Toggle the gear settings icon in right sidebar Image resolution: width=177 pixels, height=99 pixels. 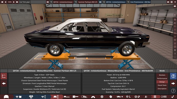click(x=175, y=50)
